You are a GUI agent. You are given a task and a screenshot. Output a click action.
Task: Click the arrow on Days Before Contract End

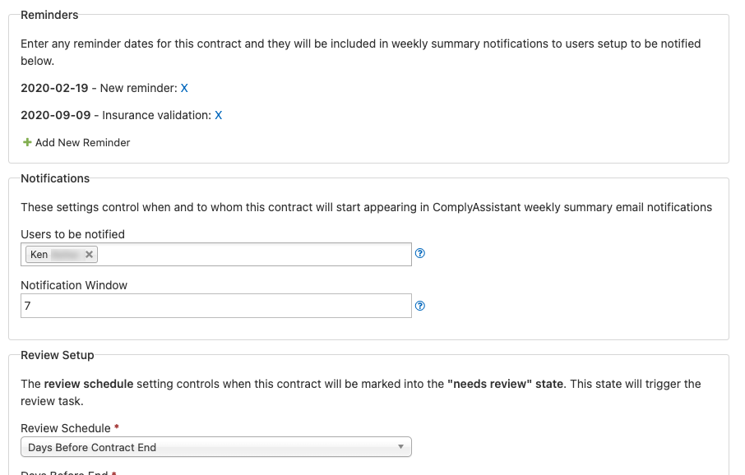pyautogui.click(x=400, y=447)
